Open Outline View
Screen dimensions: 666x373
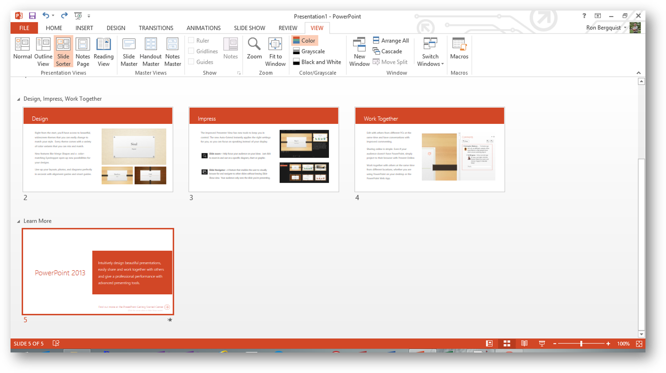tap(43, 51)
